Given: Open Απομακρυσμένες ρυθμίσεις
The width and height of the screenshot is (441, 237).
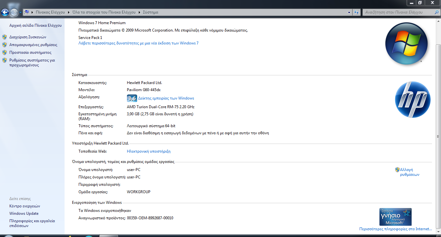Looking at the screenshot, I should click(33, 45).
